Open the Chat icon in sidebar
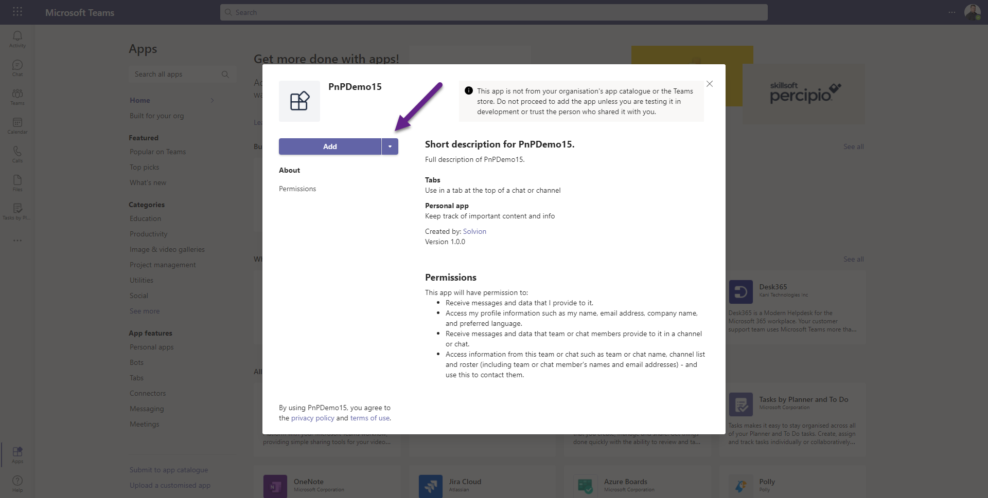 pyautogui.click(x=17, y=67)
